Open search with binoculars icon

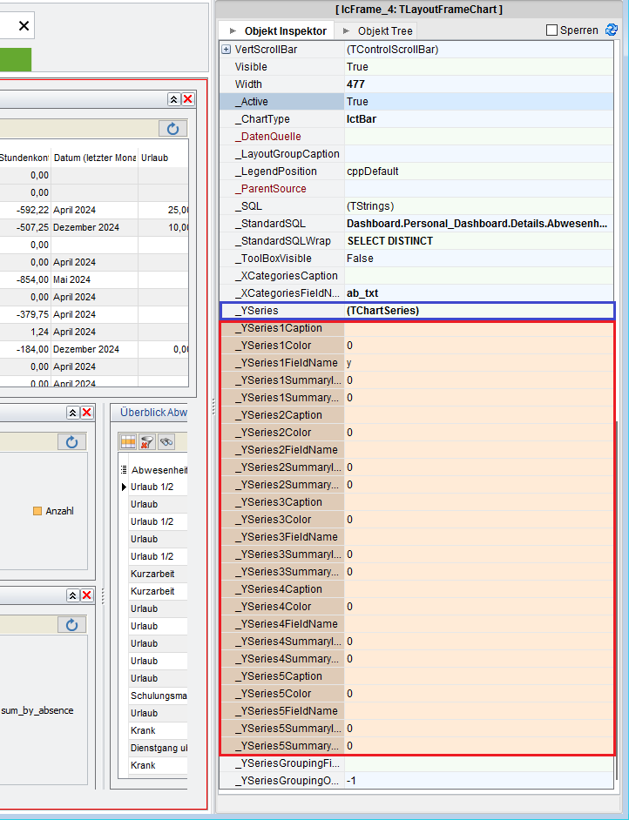coord(166,442)
